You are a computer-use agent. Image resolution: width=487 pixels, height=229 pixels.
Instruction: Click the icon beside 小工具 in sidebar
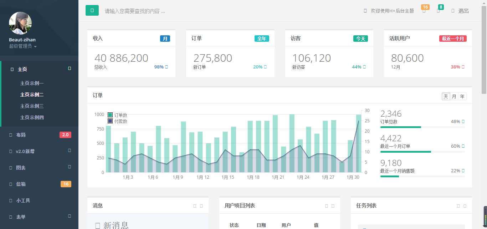[11, 201]
